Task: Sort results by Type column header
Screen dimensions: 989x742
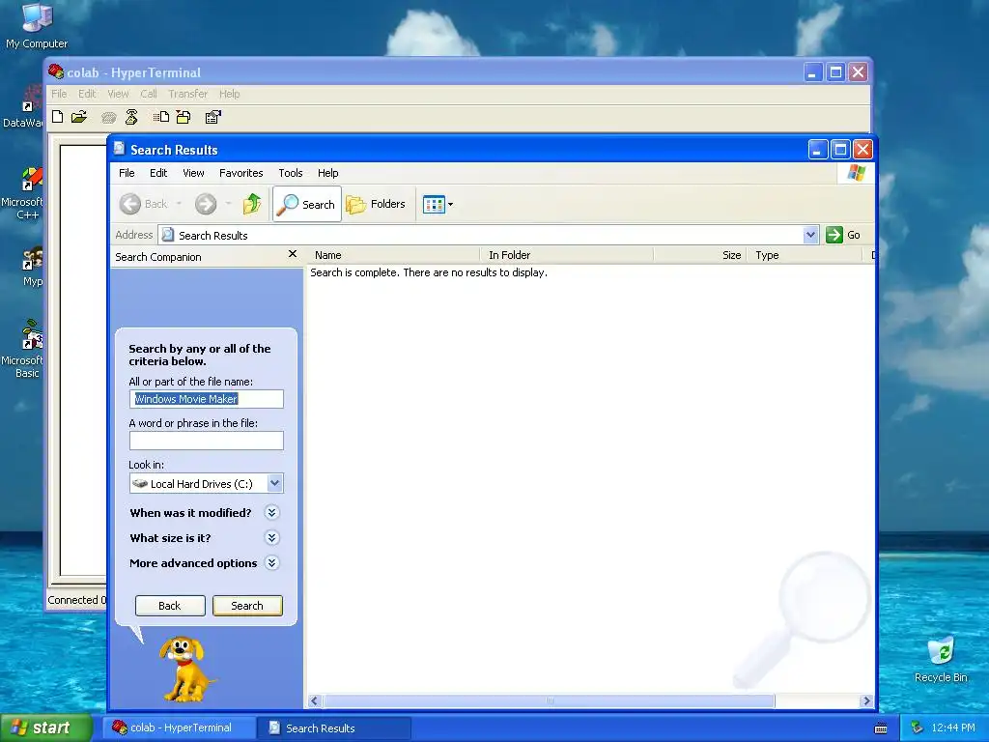Action: 805,255
